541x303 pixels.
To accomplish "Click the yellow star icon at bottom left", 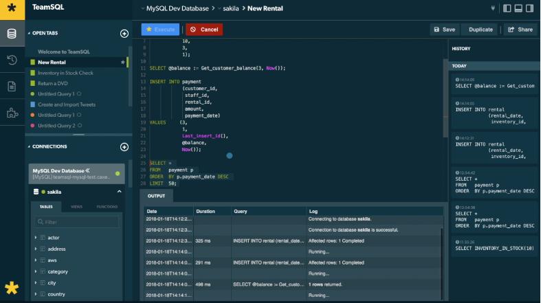I will pos(12,288).
